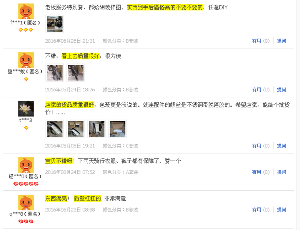Screen dimensions: 300x230
Task: Click the red hearts under q***8
Action: 26,222
